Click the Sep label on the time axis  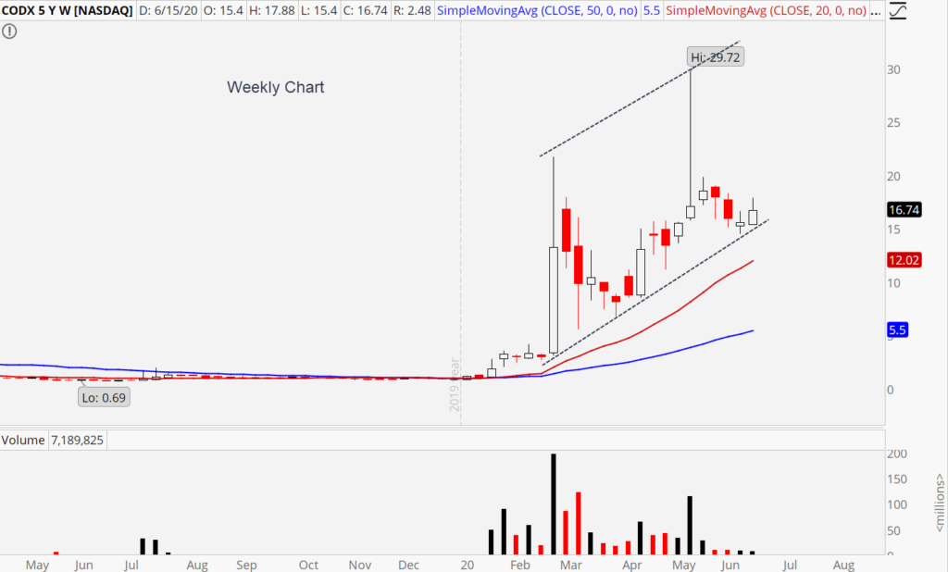246,565
